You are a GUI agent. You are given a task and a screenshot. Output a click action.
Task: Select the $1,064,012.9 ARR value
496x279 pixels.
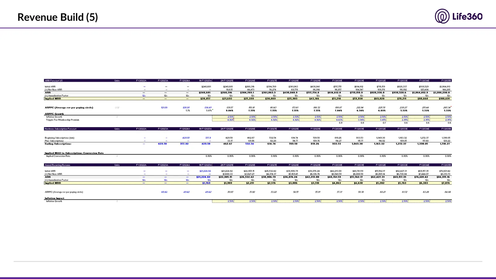click(x=420, y=93)
